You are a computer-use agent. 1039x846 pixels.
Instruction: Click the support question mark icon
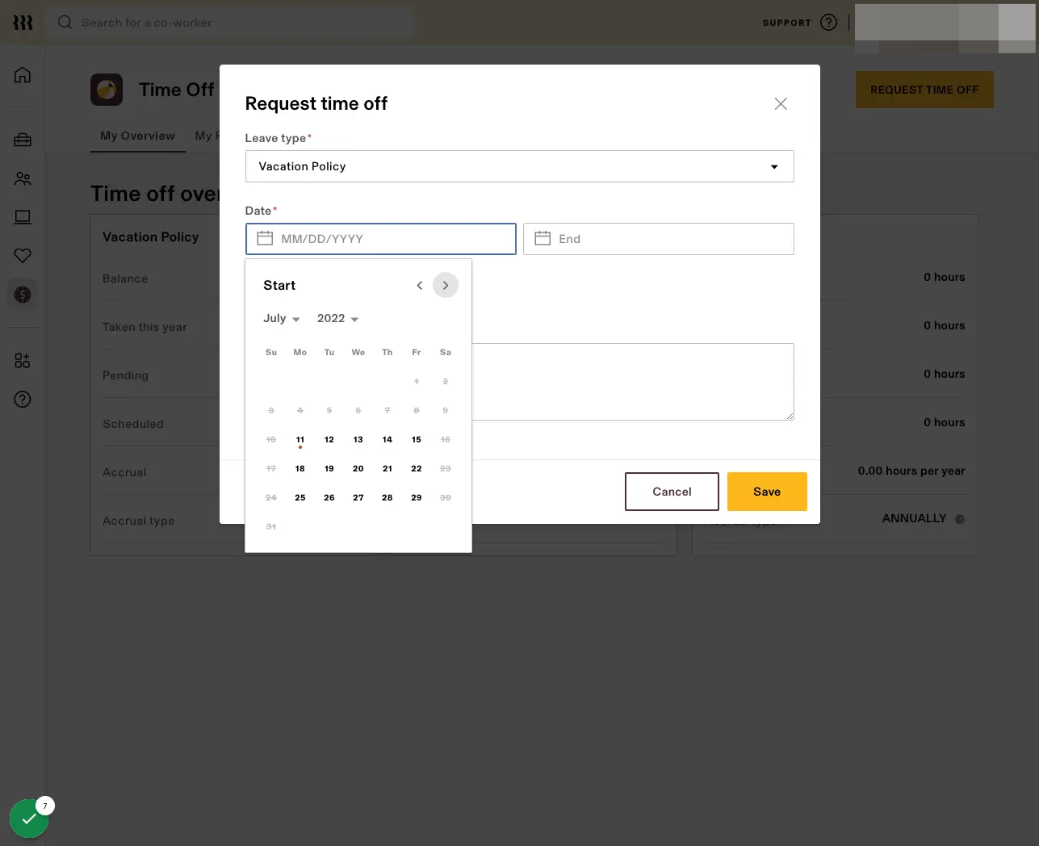828,23
